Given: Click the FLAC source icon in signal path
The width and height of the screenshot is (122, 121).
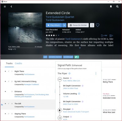Looking at the screenshot, I should point(60,79).
